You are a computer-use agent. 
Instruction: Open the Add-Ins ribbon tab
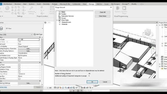click(99, 4)
